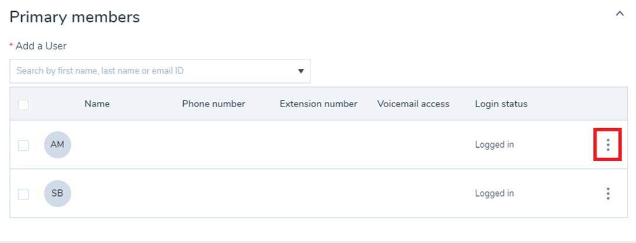Click the Primary members heading

pos(75,17)
